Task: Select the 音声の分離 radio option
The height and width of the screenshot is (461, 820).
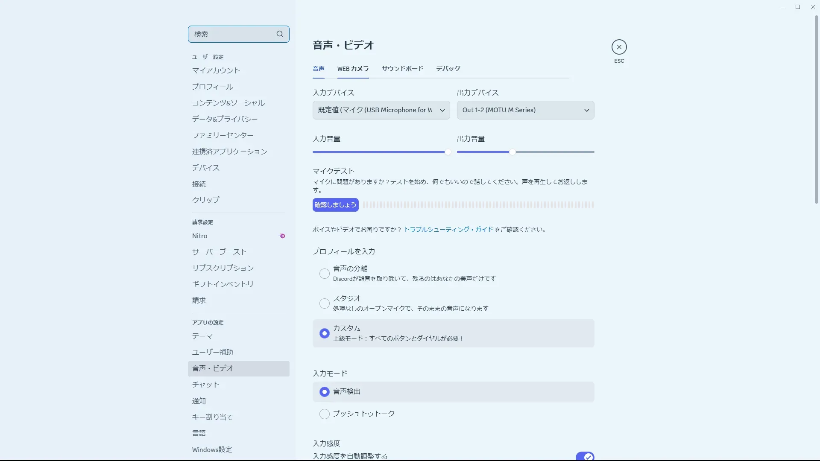Action: 325,274
